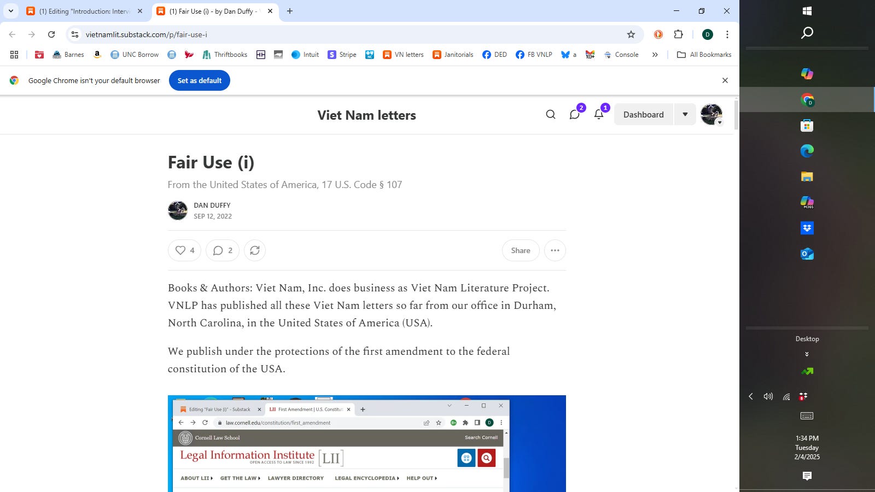Viewport: 875px width, 492px height.
Task: Open Windows search from the taskbar
Action: coord(807,33)
